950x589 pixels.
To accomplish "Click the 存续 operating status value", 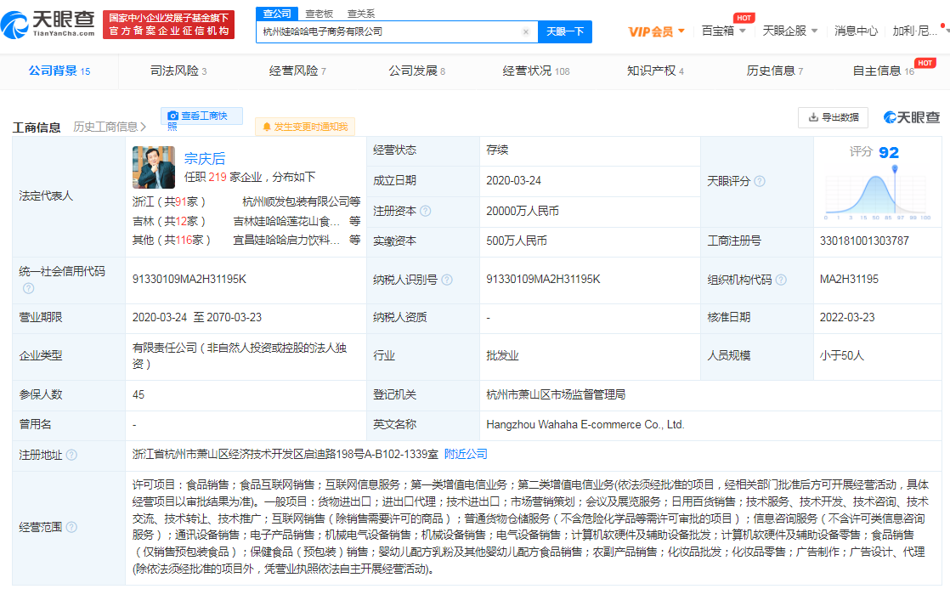I will 497,150.
